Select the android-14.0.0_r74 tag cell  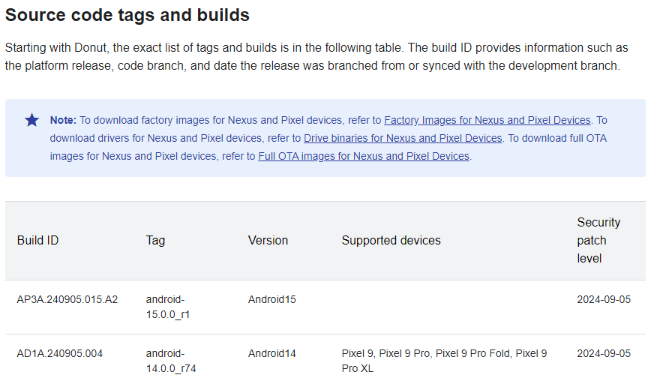[171, 361]
